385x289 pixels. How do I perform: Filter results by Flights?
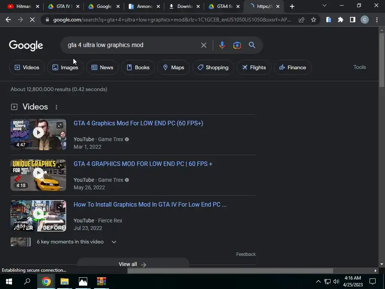[x=254, y=67]
